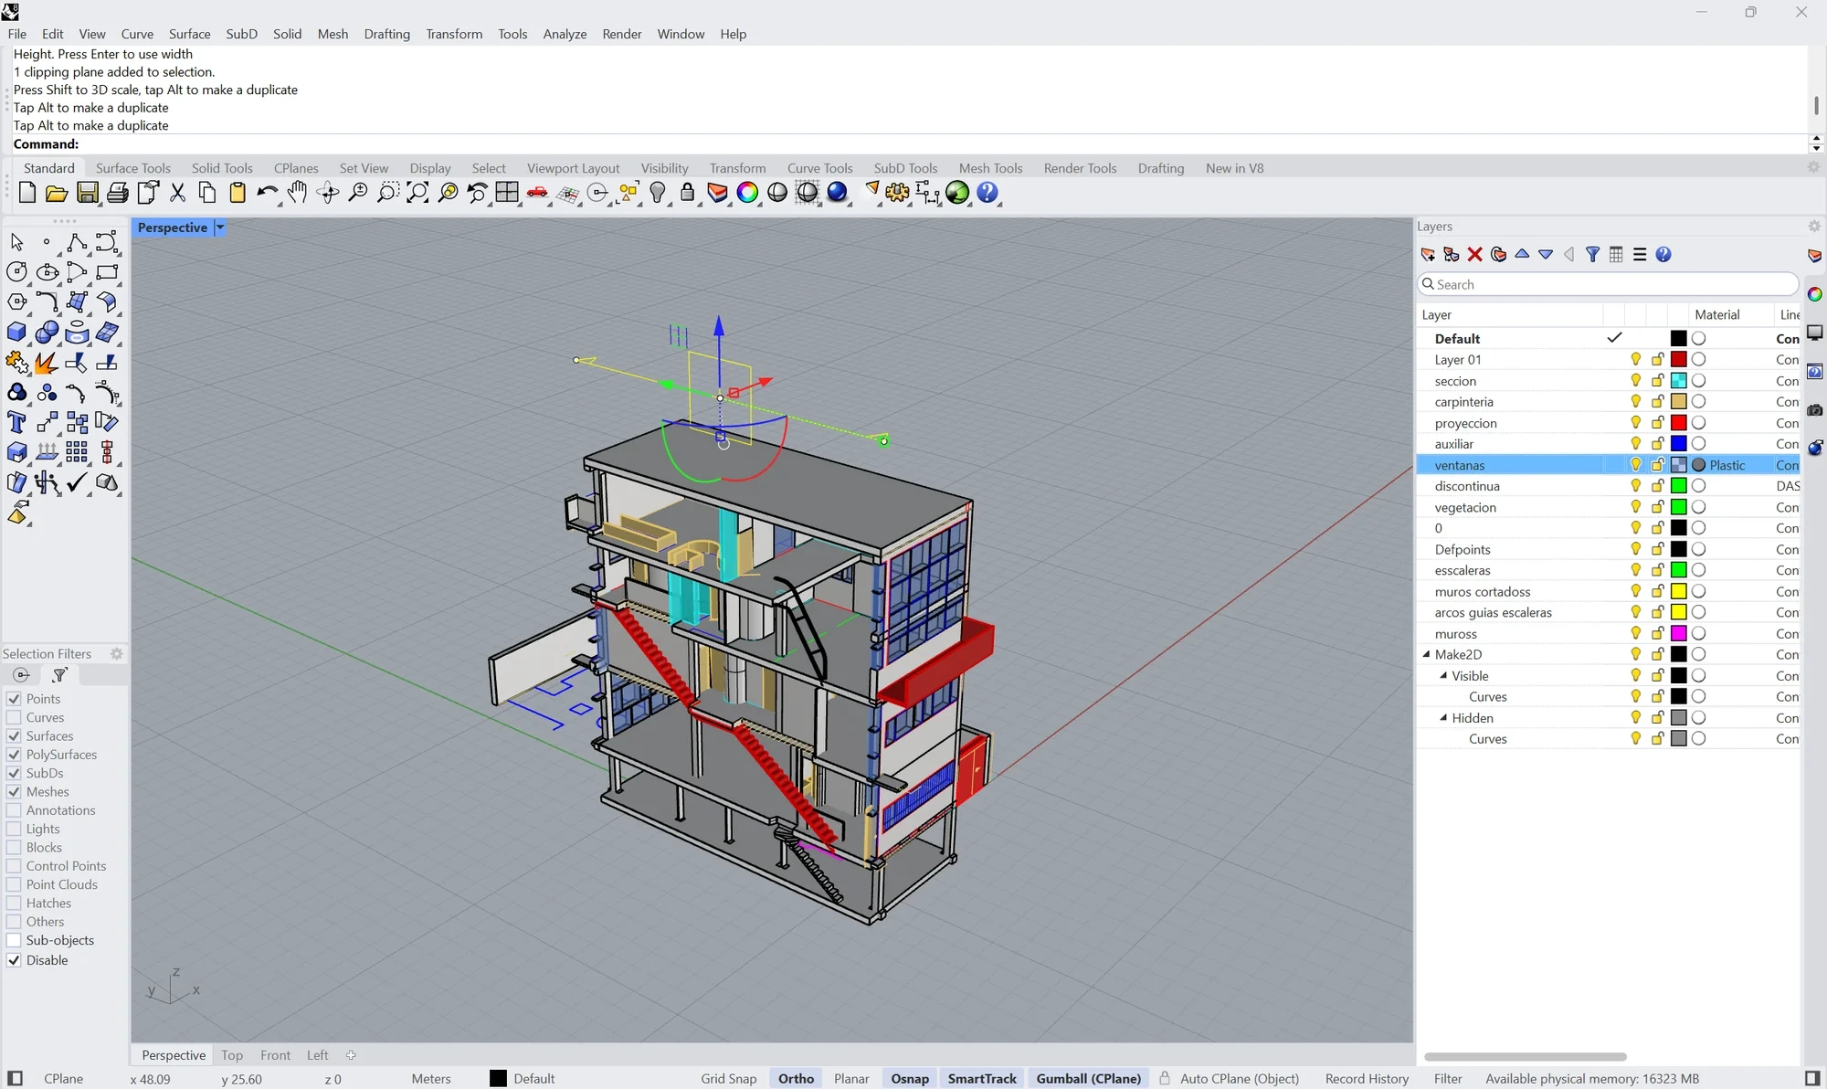Click Record History in status bar
This screenshot has width=1827, height=1089.
(x=1367, y=1079)
